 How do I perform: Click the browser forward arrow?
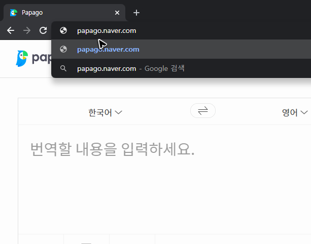coord(27,30)
